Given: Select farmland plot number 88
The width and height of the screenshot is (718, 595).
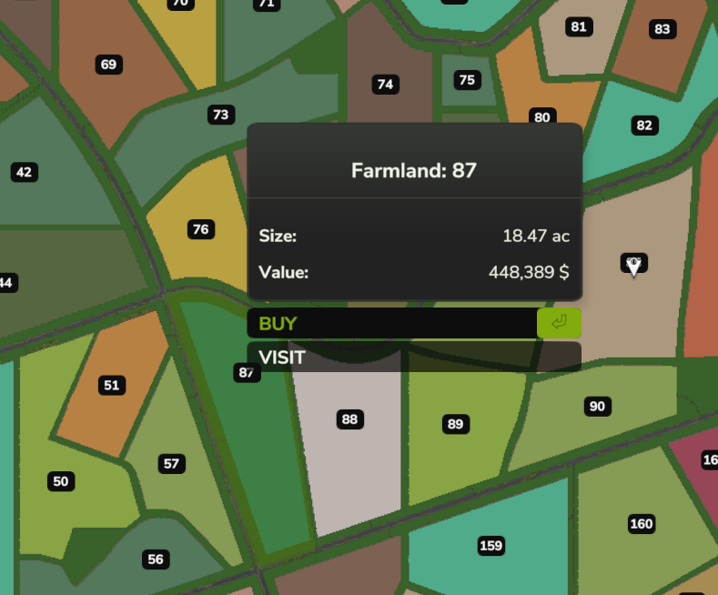Looking at the screenshot, I should [349, 419].
